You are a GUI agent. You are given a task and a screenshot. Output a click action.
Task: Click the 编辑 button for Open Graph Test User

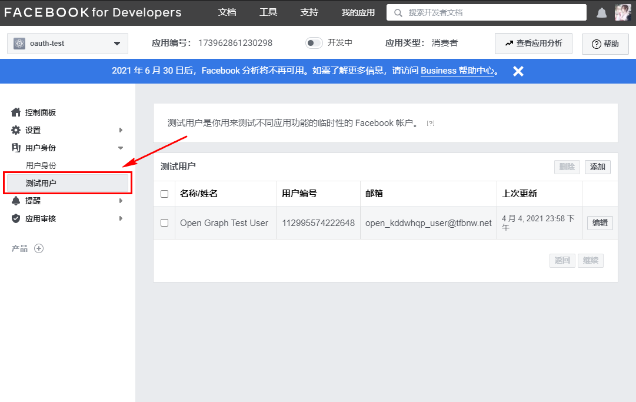[600, 222]
